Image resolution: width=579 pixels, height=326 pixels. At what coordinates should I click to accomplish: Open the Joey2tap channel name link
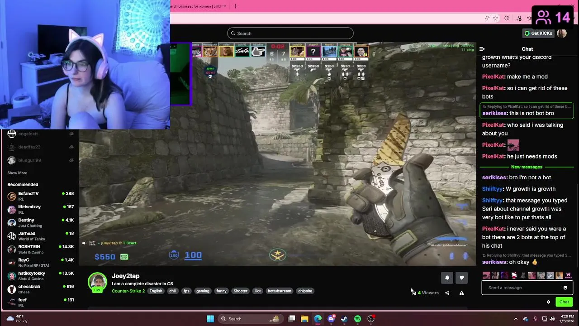(x=126, y=276)
